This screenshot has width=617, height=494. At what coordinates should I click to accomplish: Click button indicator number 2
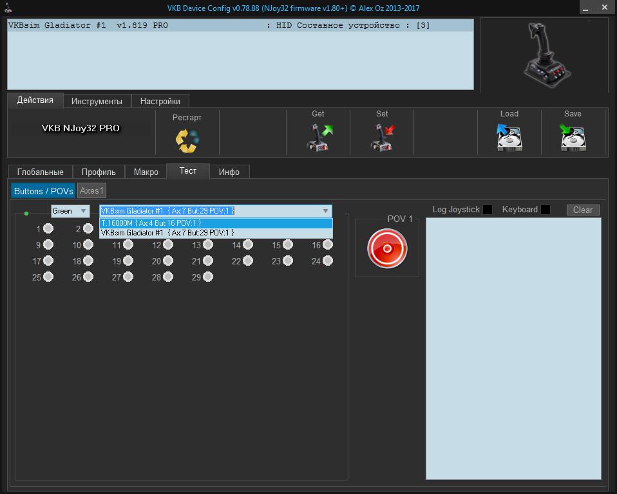pyautogui.click(x=88, y=228)
